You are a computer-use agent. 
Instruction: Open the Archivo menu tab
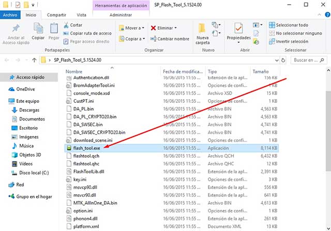click(10, 15)
